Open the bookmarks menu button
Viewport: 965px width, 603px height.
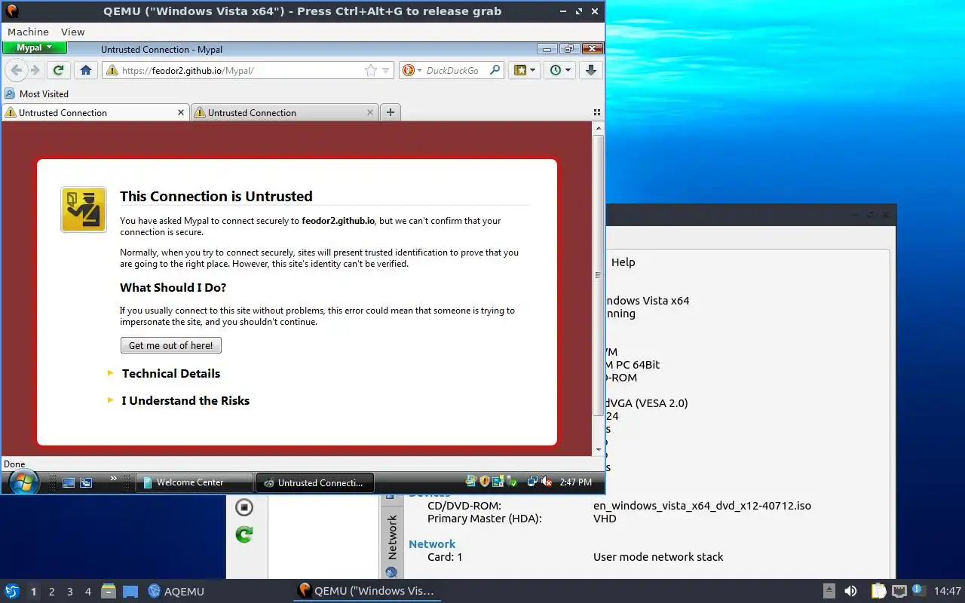click(524, 70)
